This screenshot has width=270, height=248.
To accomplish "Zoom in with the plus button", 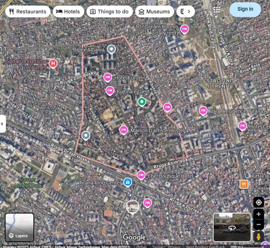I will [x=259, y=214].
